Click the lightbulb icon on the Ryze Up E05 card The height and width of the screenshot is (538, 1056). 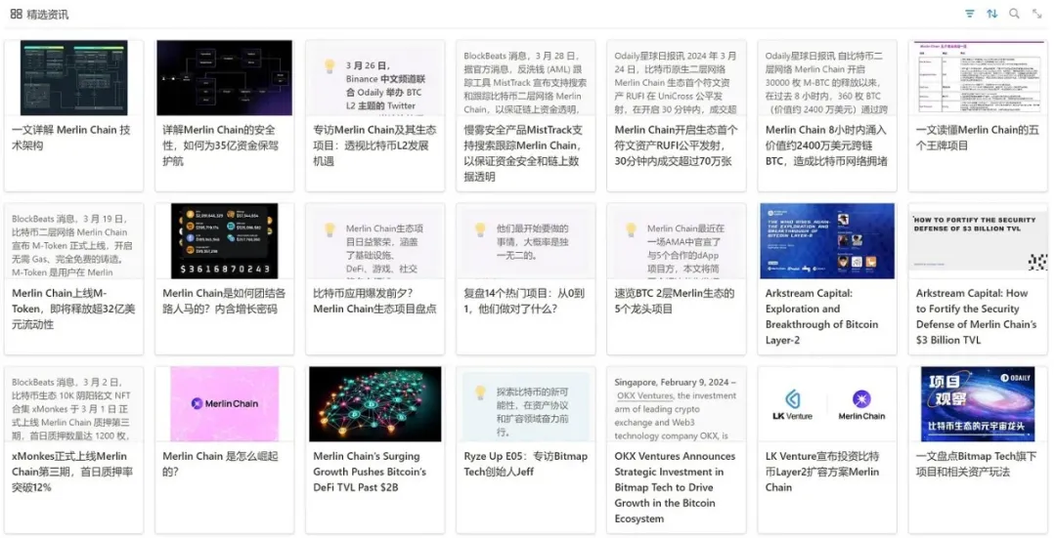click(480, 393)
